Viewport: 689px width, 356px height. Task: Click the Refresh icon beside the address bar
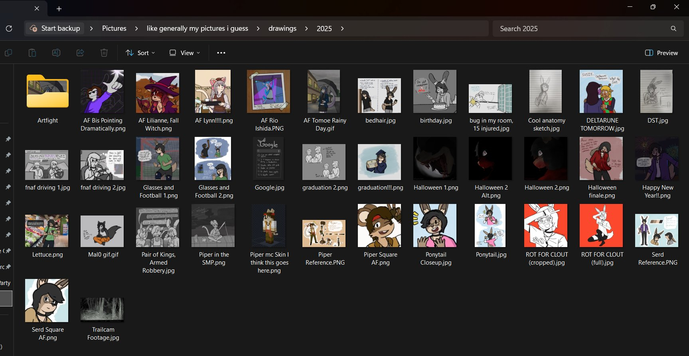coord(9,28)
